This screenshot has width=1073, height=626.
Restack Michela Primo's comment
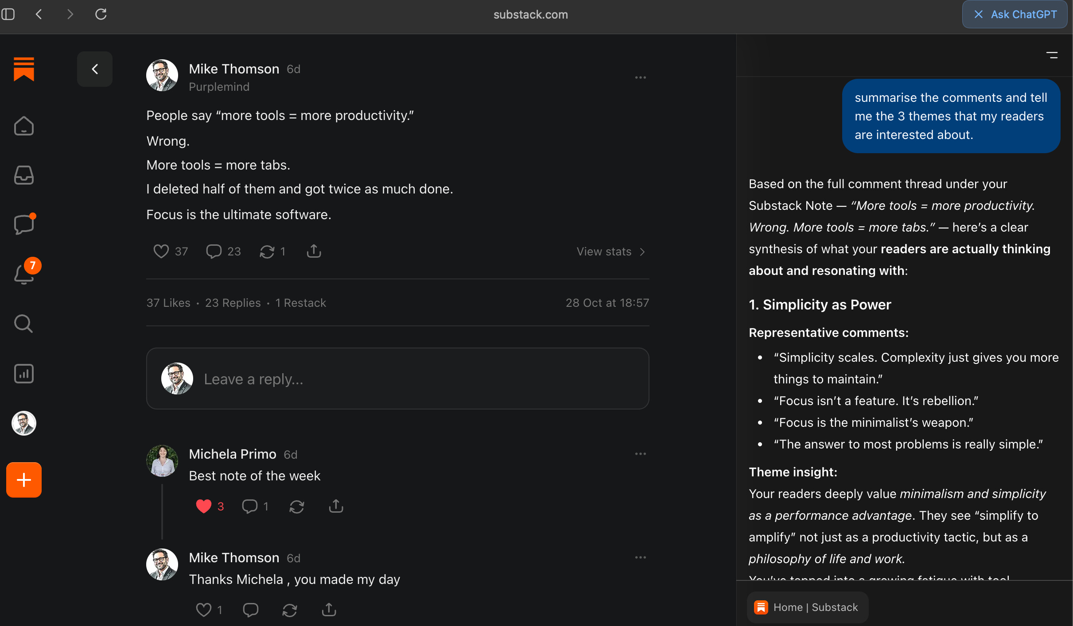click(296, 506)
